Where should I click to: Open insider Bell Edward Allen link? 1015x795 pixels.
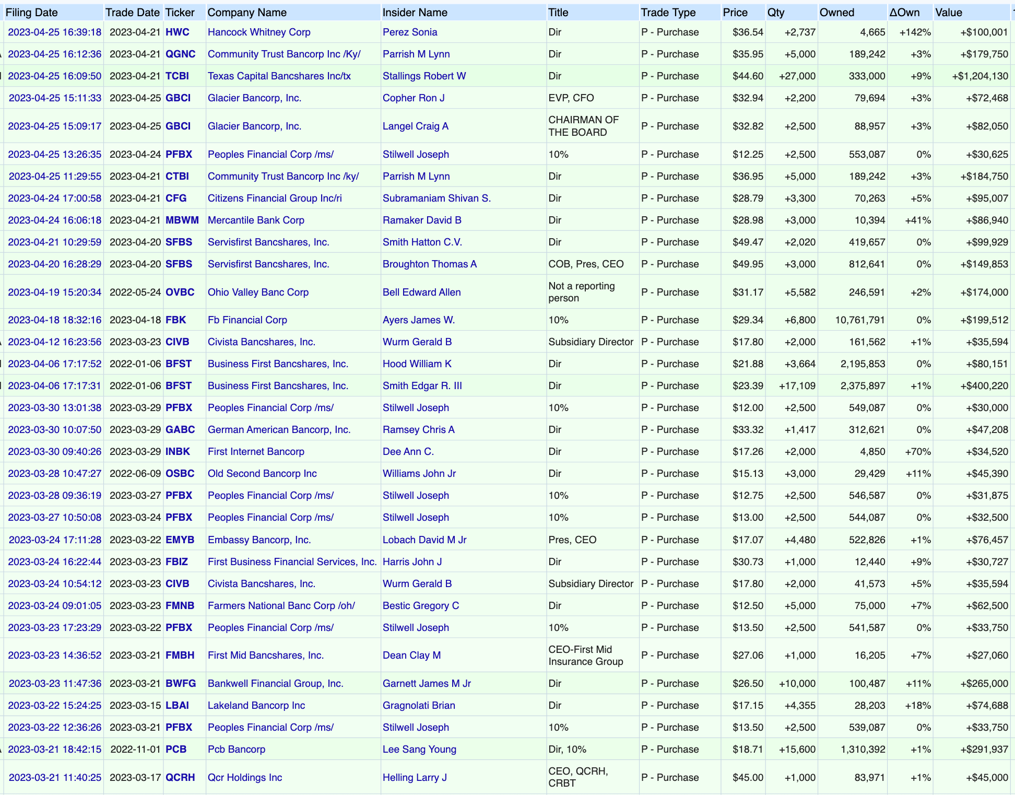coord(422,293)
